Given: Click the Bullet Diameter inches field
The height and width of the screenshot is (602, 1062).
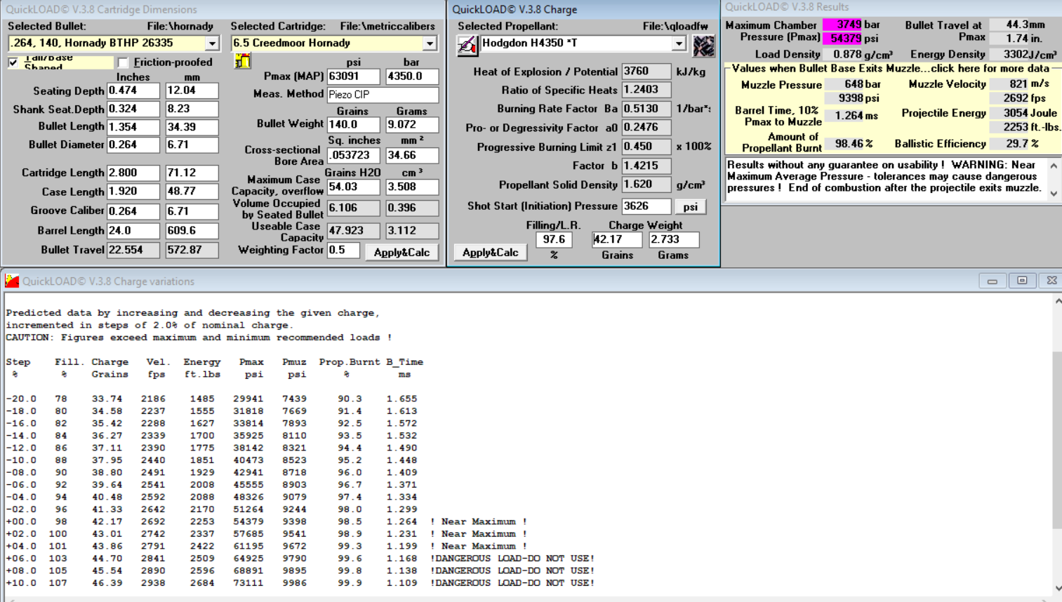Looking at the screenshot, I should tap(133, 145).
